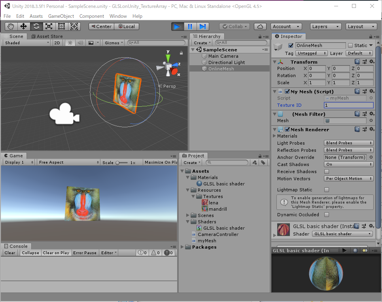
Task: Select the Rect Transform tool
Action: 62,26
